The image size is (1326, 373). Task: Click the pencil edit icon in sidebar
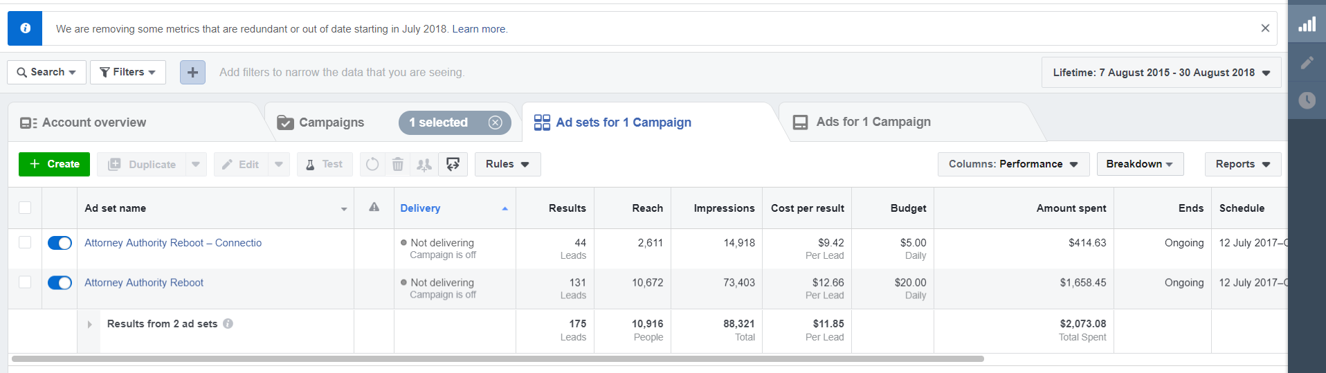pyautogui.click(x=1307, y=63)
